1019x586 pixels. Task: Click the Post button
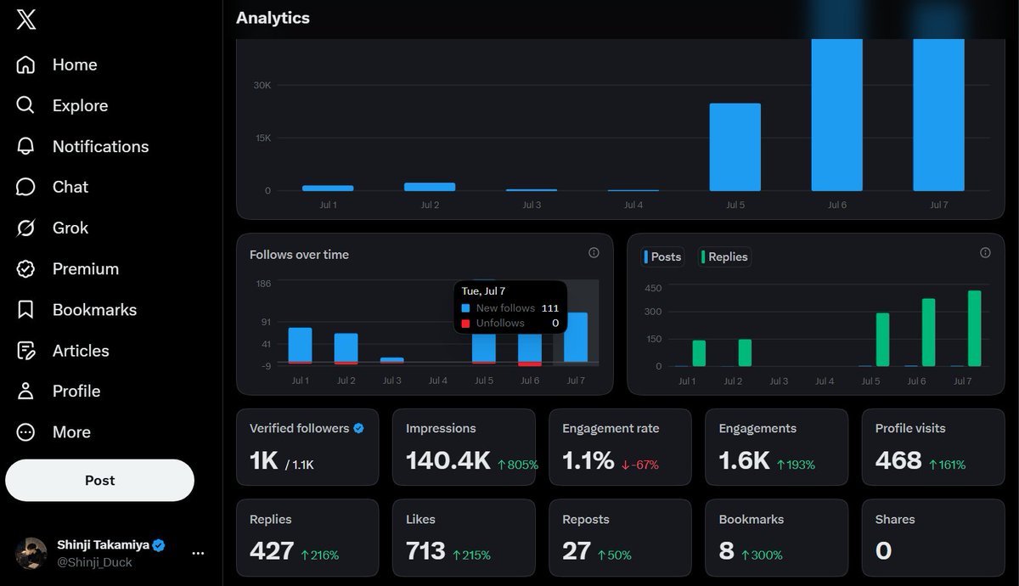(100, 481)
